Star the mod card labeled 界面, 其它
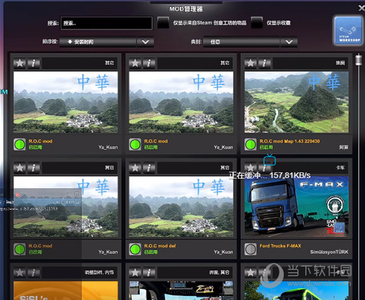 (x=135, y=273)
